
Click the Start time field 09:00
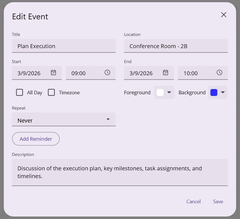[x=91, y=73]
